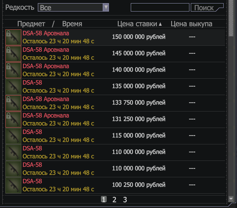Sort by Цена выкупа column header
Screen dimensions: 237x208
click(x=191, y=24)
